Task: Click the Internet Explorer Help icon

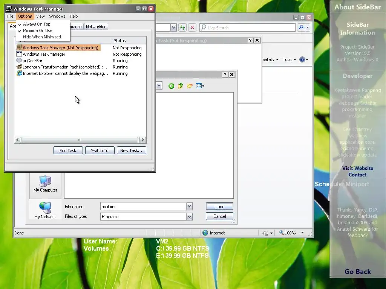Action: coord(302,59)
